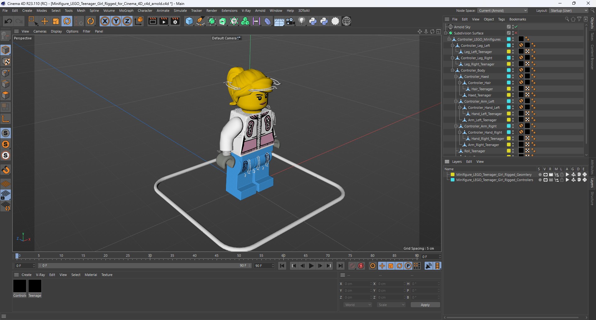Toggle Subdivision Surface enable X mark
Screen dimensions: 596x320
click(516, 33)
